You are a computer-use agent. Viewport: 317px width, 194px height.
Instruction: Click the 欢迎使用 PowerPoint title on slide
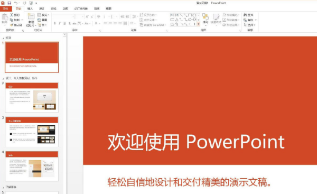coord(196,142)
